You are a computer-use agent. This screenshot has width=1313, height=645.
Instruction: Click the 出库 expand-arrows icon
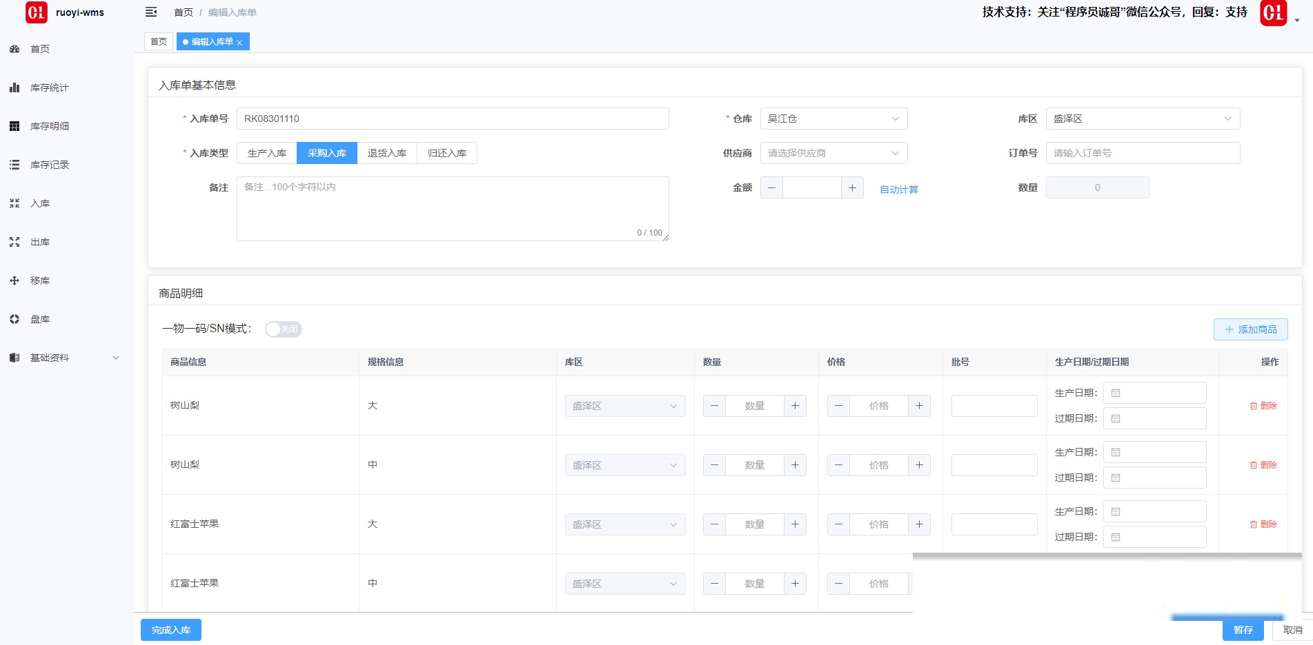(x=14, y=242)
